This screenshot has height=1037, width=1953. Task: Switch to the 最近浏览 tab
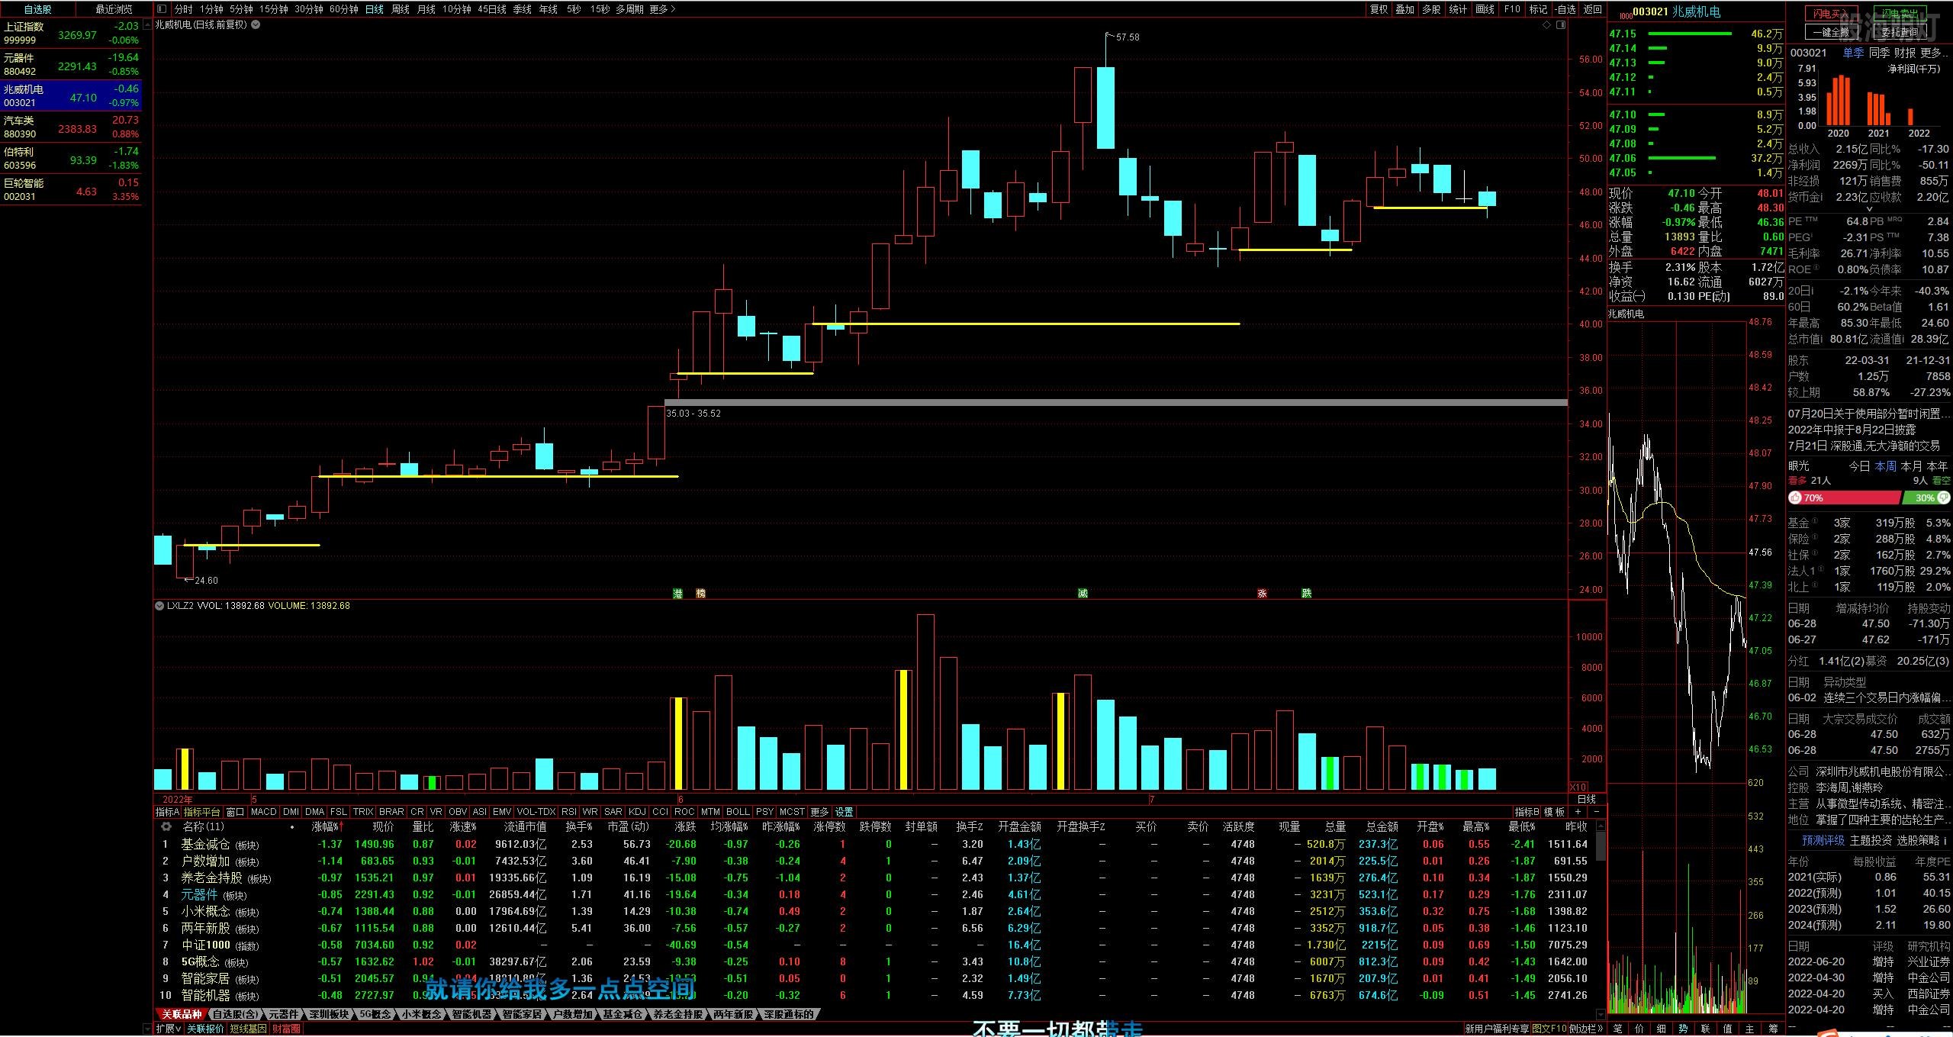(113, 9)
